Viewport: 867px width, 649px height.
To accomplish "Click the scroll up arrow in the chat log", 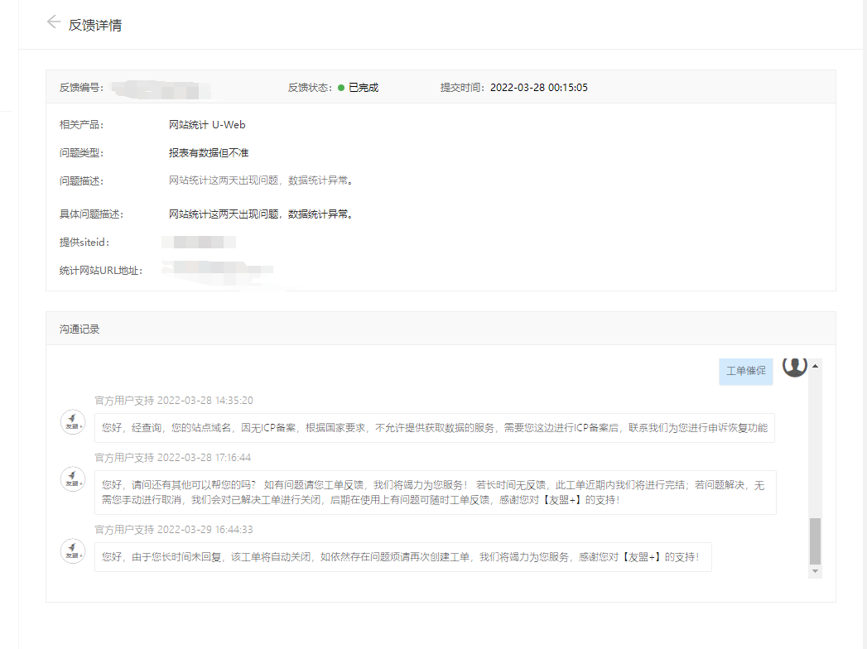I will point(816,366).
